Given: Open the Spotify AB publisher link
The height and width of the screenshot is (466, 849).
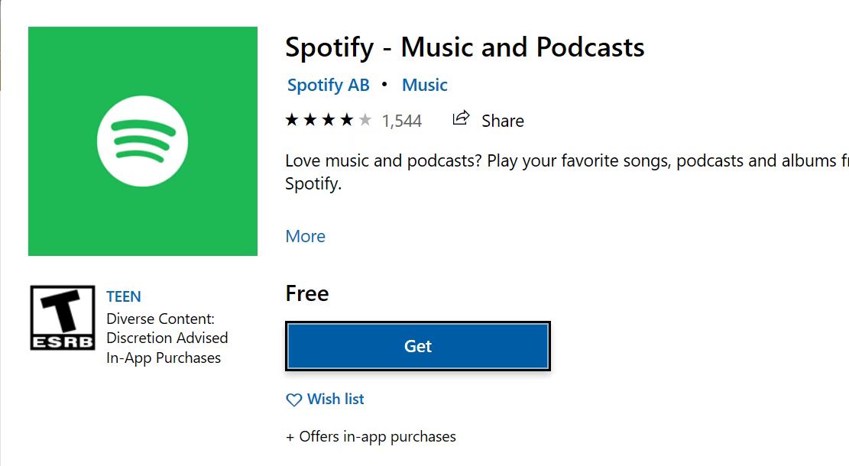Looking at the screenshot, I should click(x=328, y=85).
